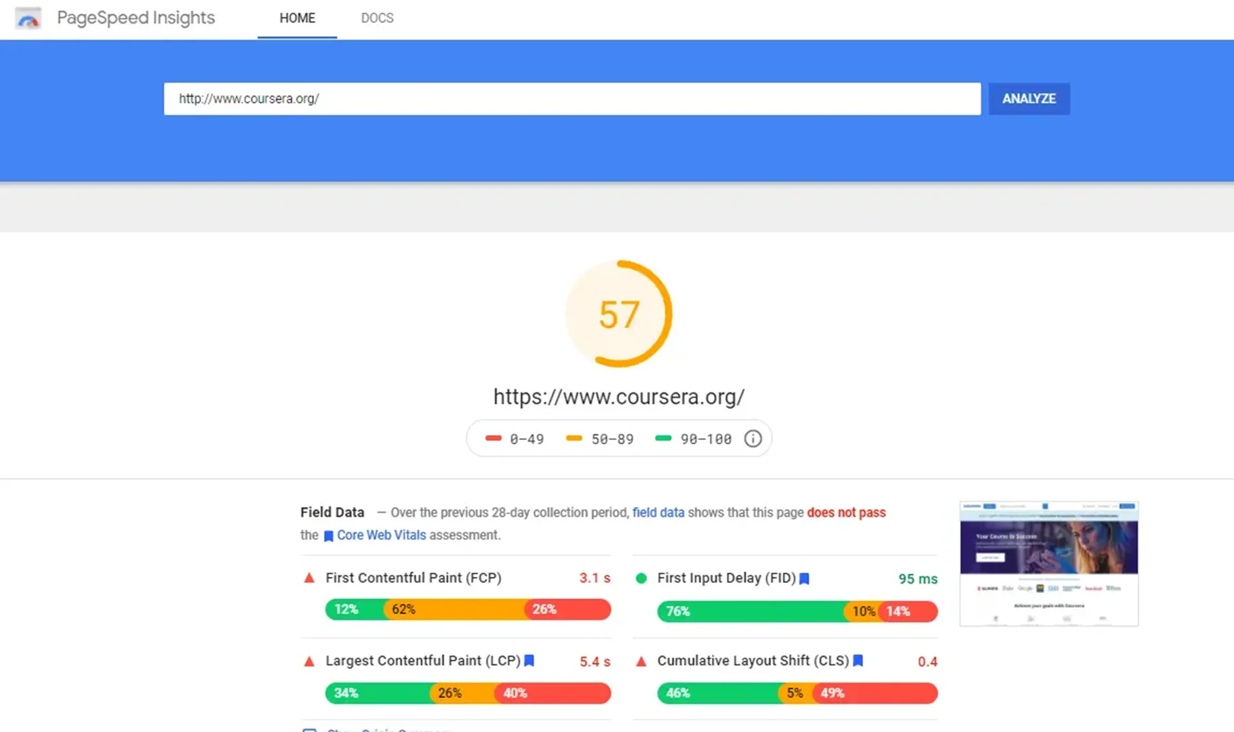Click the green circle beside First Input Delay
The width and height of the screenshot is (1234, 732).
pos(641,578)
